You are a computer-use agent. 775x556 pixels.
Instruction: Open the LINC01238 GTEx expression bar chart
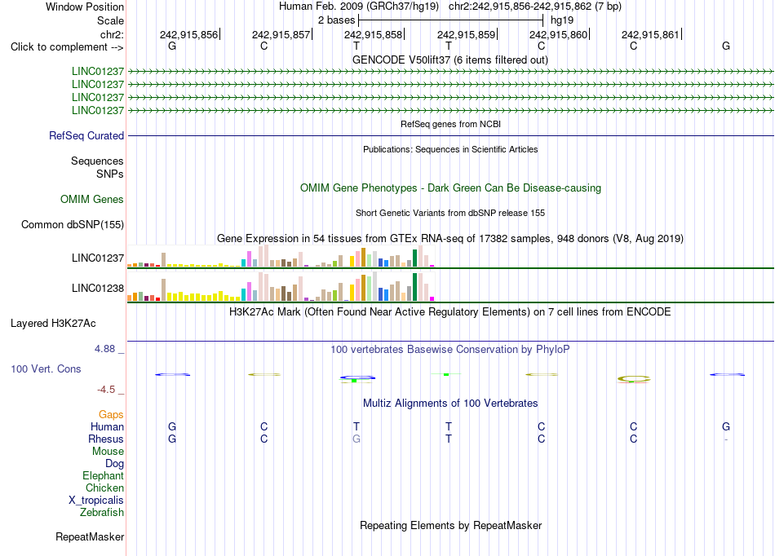point(281,287)
